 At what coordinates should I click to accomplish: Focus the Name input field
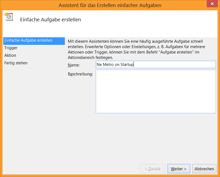click(x=156, y=65)
